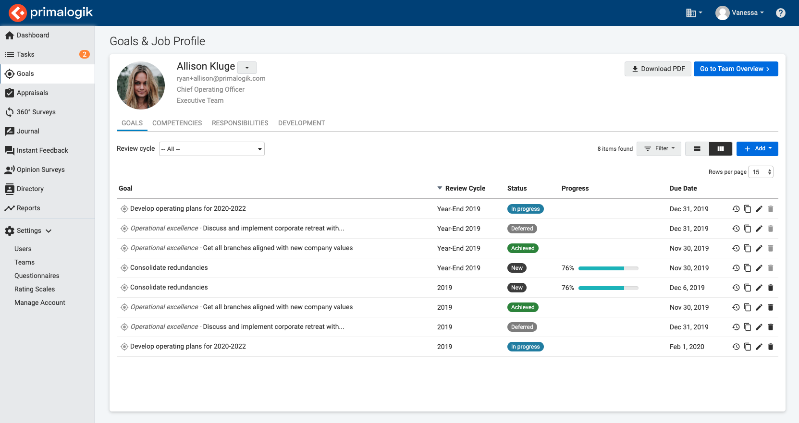The height and width of the screenshot is (423, 799).
Task: Open the Development tab
Action: click(x=301, y=123)
